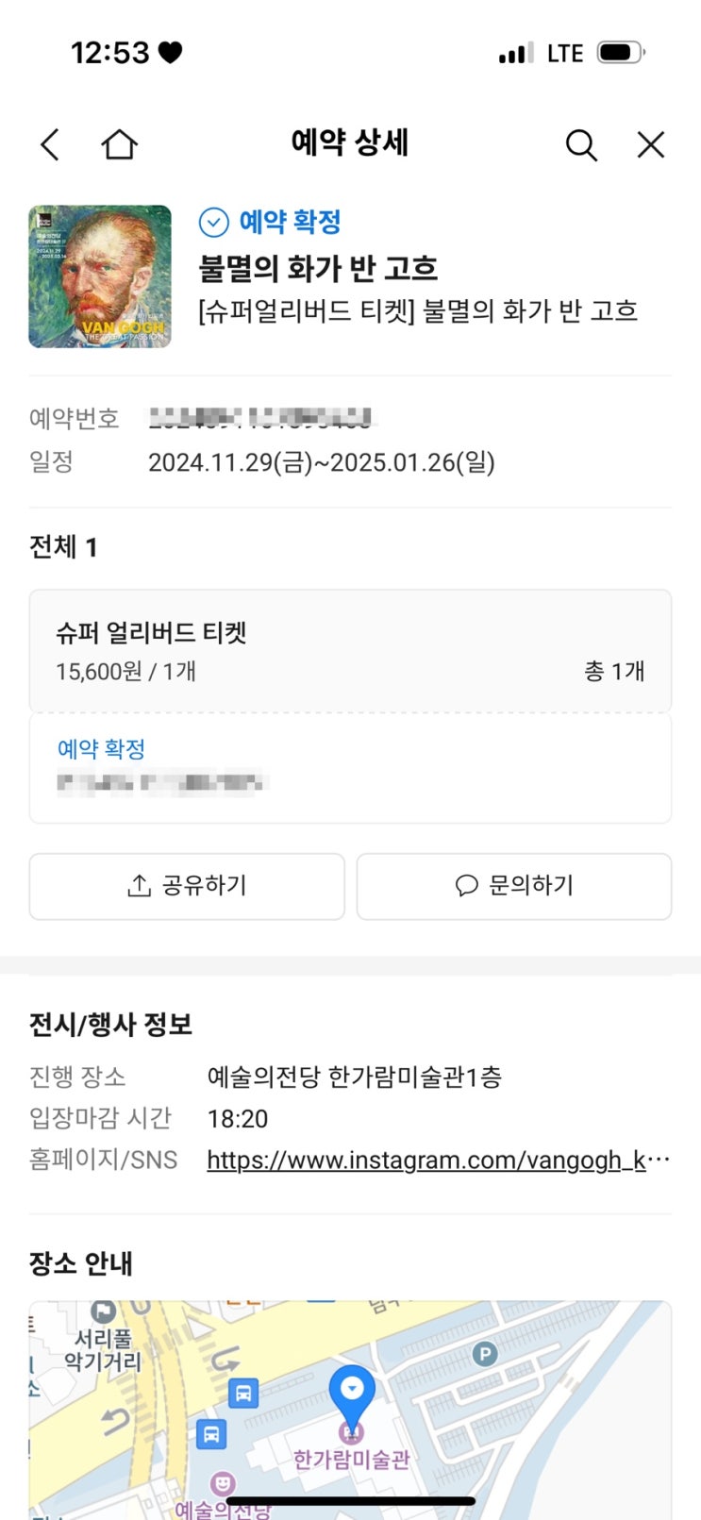
Task: Select 한가람미술관 label on the map
Action: pos(352,1460)
